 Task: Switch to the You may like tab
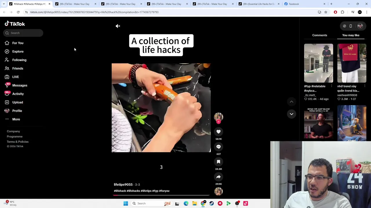[x=351, y=35]
